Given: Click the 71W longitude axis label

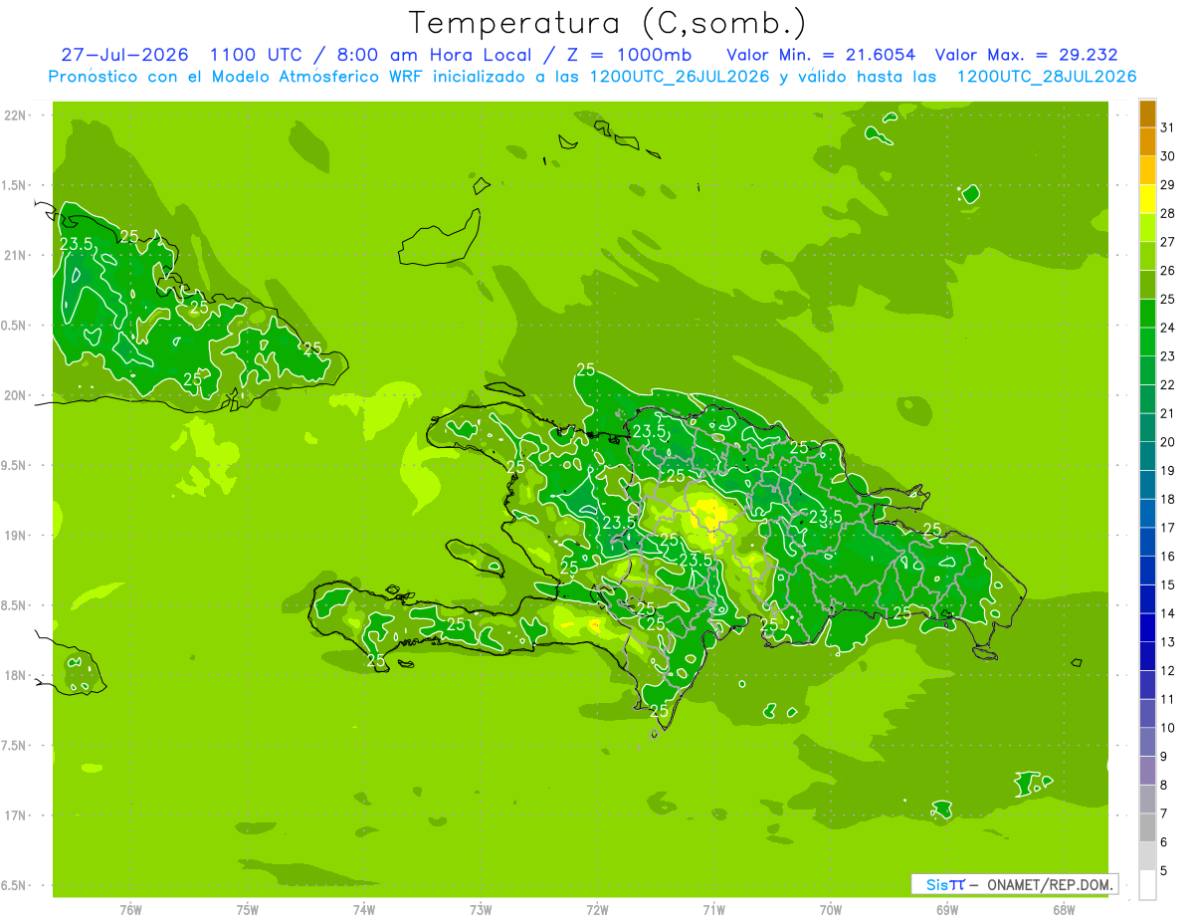Looking at the screenshot, I should (713, 909).
